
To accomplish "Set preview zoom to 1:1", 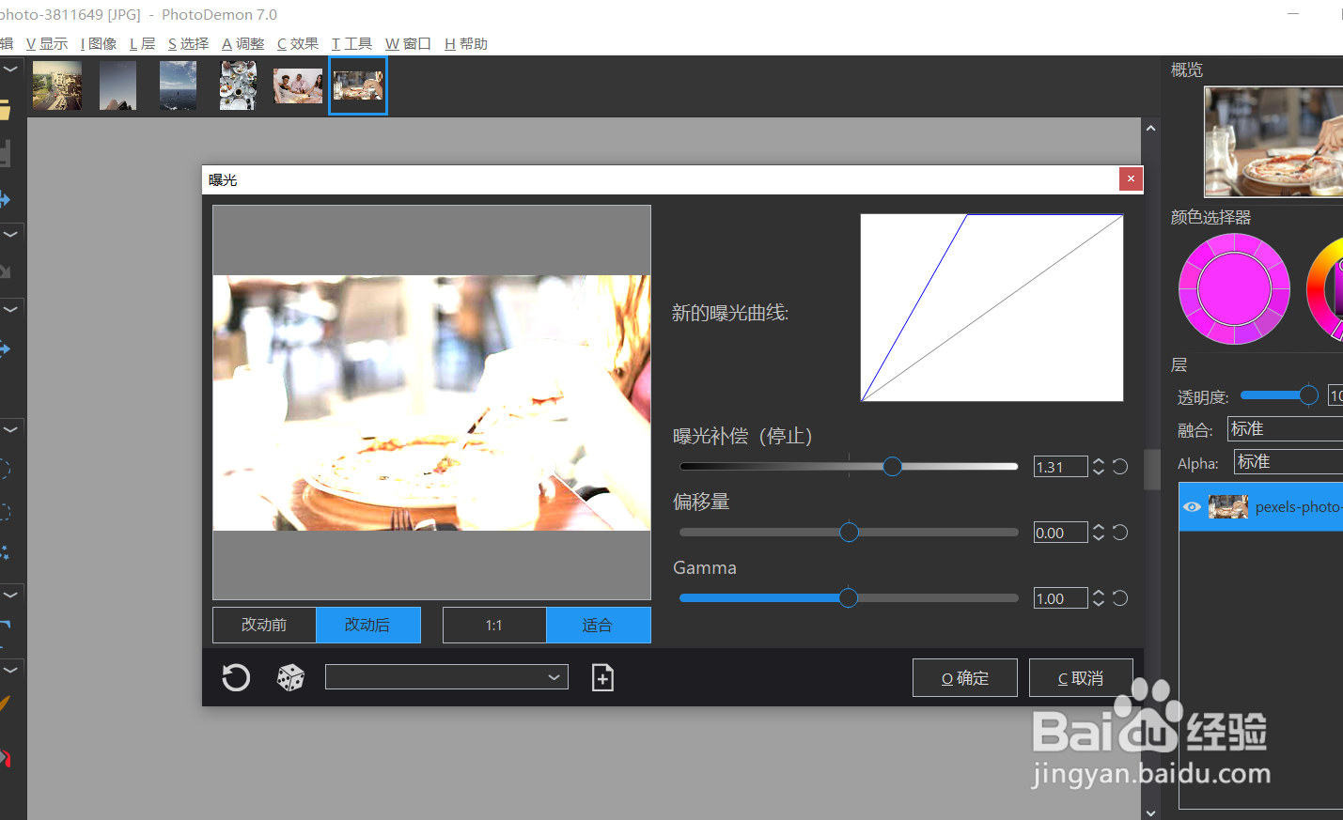I will 494,625.
